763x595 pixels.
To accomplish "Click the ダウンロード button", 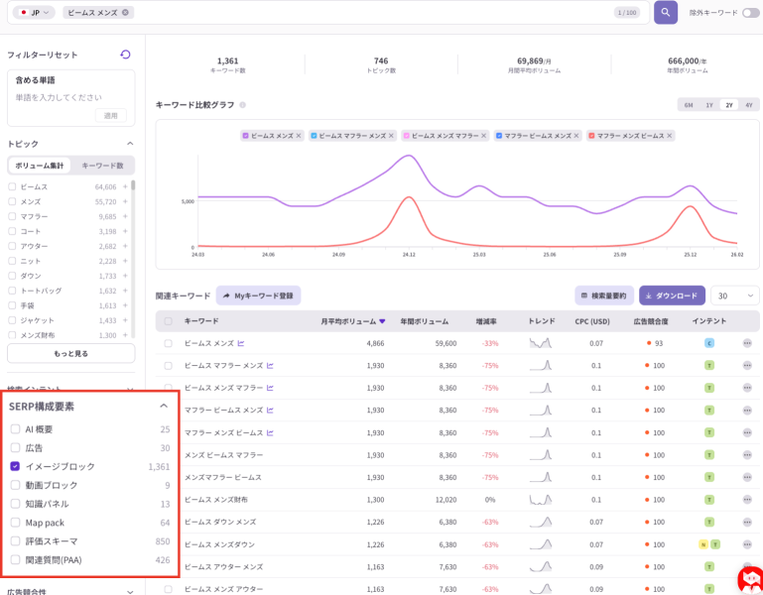I will 672,296.
